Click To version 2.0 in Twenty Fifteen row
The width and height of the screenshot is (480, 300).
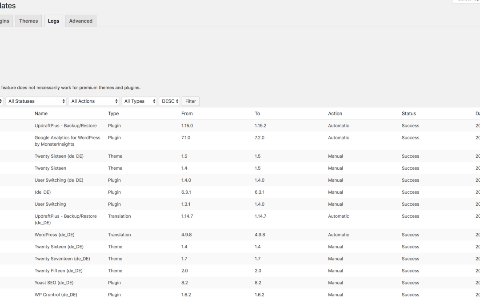258,271
